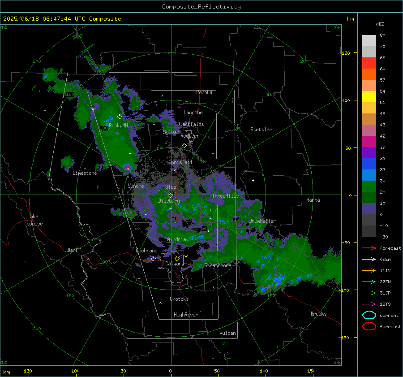Screen dimensions: 403x377
Task: Select the slate-blue 10-0 dBZ swatch
Action: click(369, 209)
